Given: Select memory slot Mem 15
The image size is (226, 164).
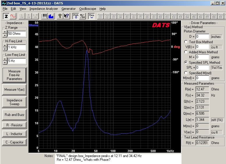Looking at the screenshot, I should [x=194, y=16].
